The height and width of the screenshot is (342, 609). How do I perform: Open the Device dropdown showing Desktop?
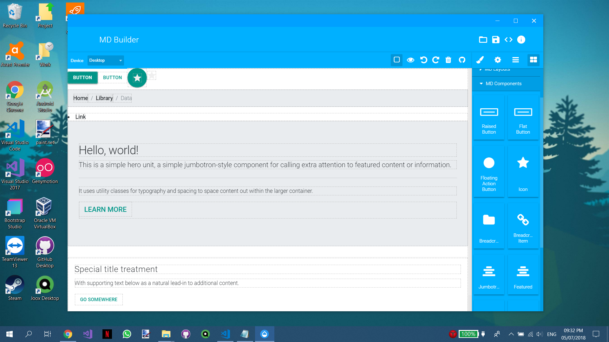point(105,60)
